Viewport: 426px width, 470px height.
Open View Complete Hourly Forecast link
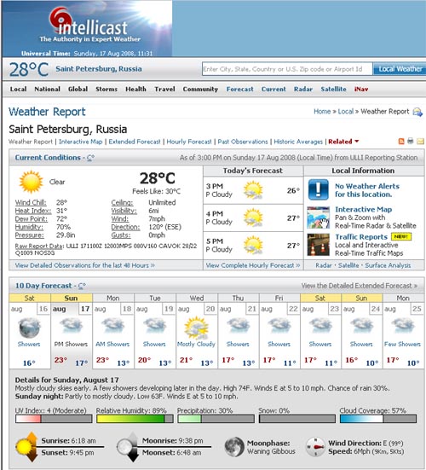pyautogui.click(x=253, y=265)
